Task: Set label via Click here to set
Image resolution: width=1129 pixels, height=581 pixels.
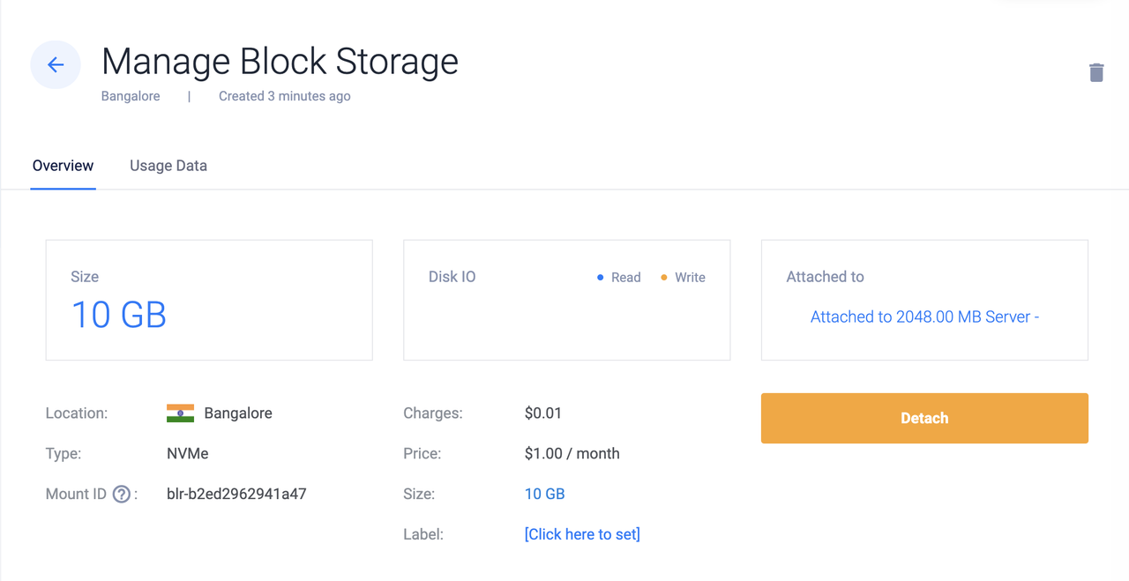Action: pos(582,534)
